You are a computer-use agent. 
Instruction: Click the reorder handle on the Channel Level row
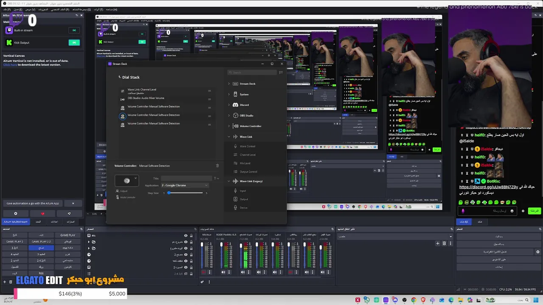[209, 91]
